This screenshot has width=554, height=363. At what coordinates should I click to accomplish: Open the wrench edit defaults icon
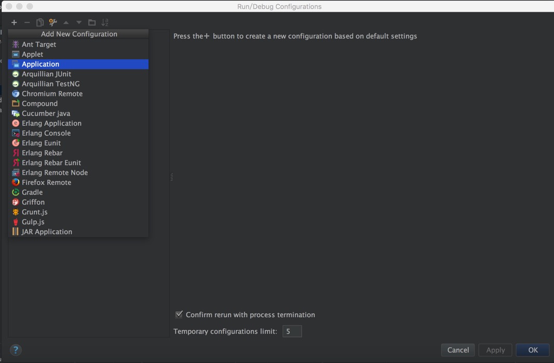53,23
